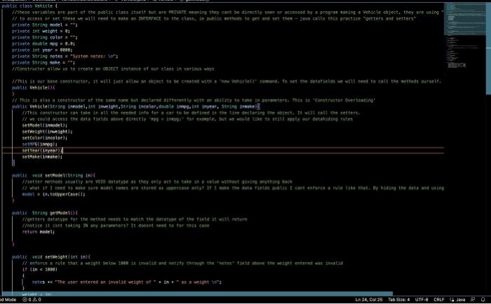Screen dimensions: 491x304
Task: Click the highlighted region of the minimap
Action: (464, 20)
